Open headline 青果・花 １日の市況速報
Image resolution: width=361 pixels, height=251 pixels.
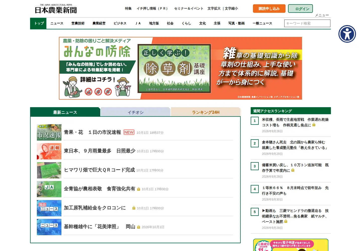coord(92,132)
